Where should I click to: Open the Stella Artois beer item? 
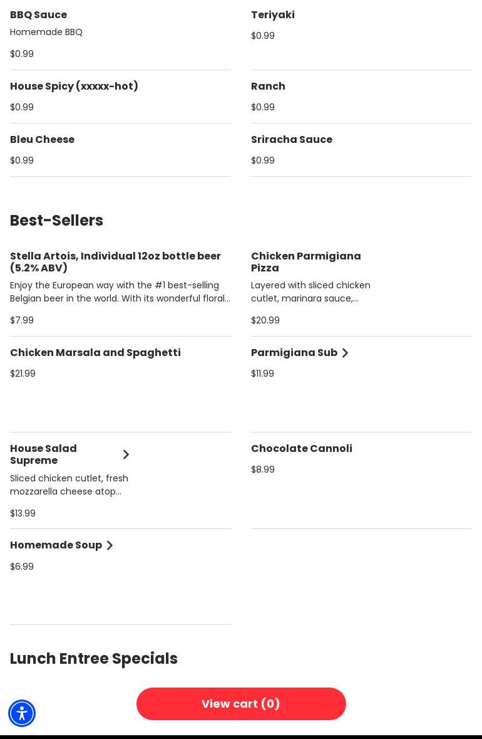coord(115,262)
